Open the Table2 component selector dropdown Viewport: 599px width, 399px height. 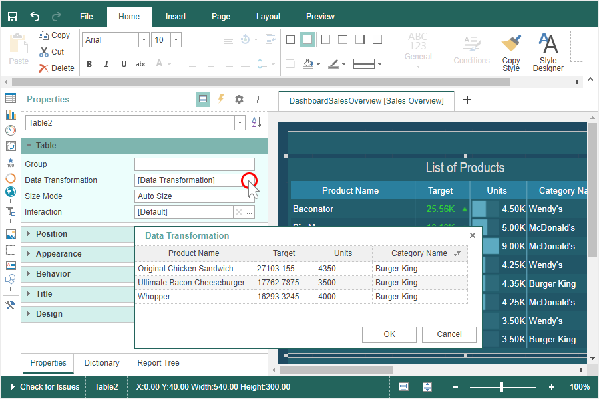[240, 122]
